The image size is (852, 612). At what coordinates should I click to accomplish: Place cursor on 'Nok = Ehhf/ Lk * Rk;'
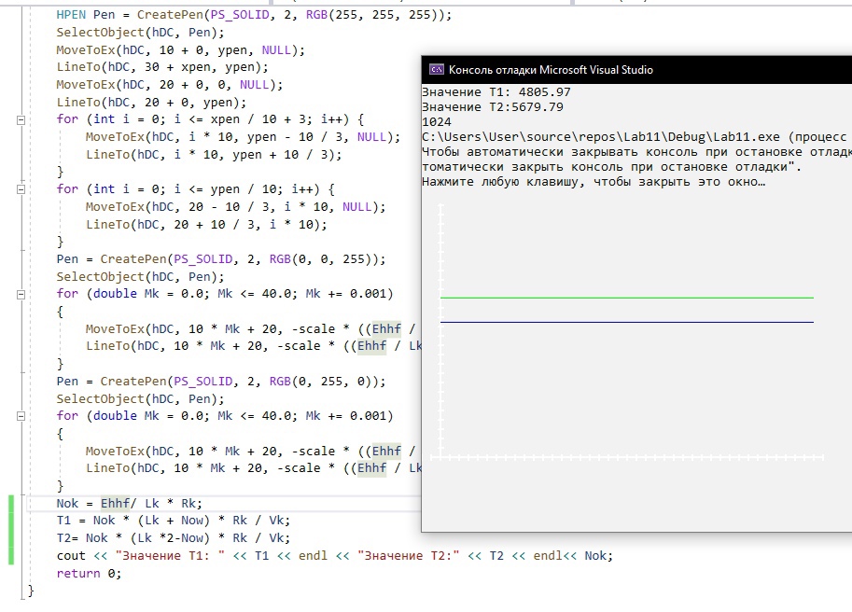tap(130, 504)
